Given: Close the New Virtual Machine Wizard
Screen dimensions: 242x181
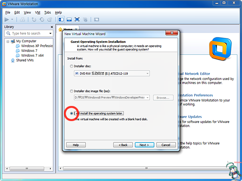Looking at the screenshot, I should pyautogui.click(x=172, y=33).
